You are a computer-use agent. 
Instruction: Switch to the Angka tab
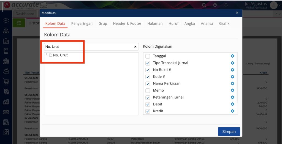189,24
